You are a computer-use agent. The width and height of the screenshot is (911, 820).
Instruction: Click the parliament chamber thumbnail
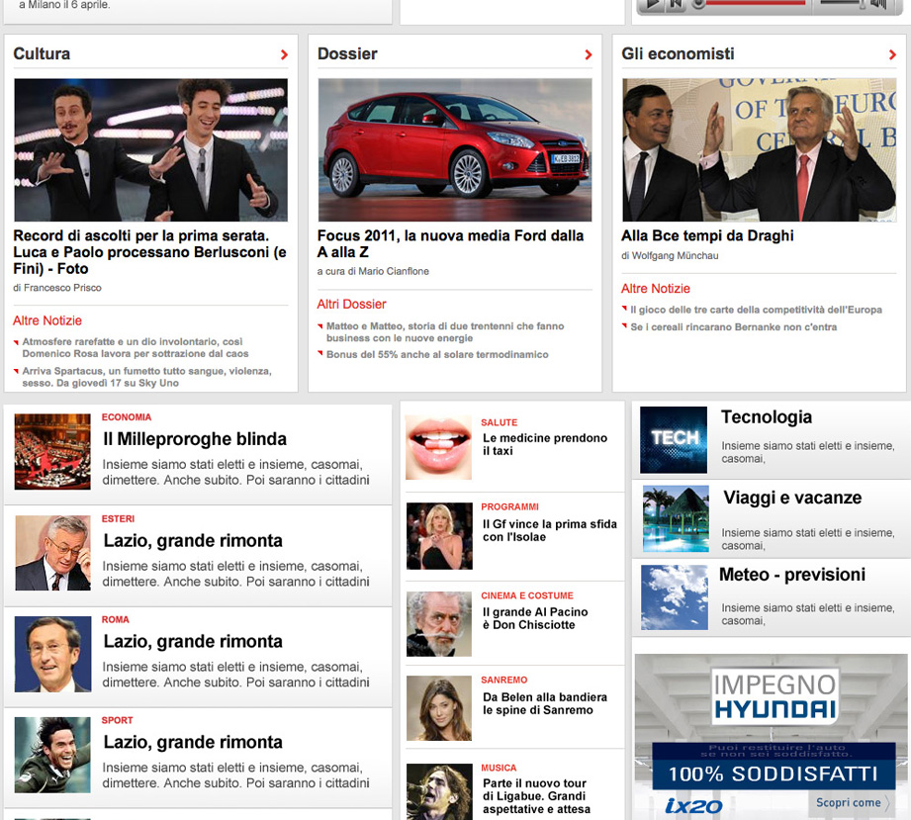(52, 452)
